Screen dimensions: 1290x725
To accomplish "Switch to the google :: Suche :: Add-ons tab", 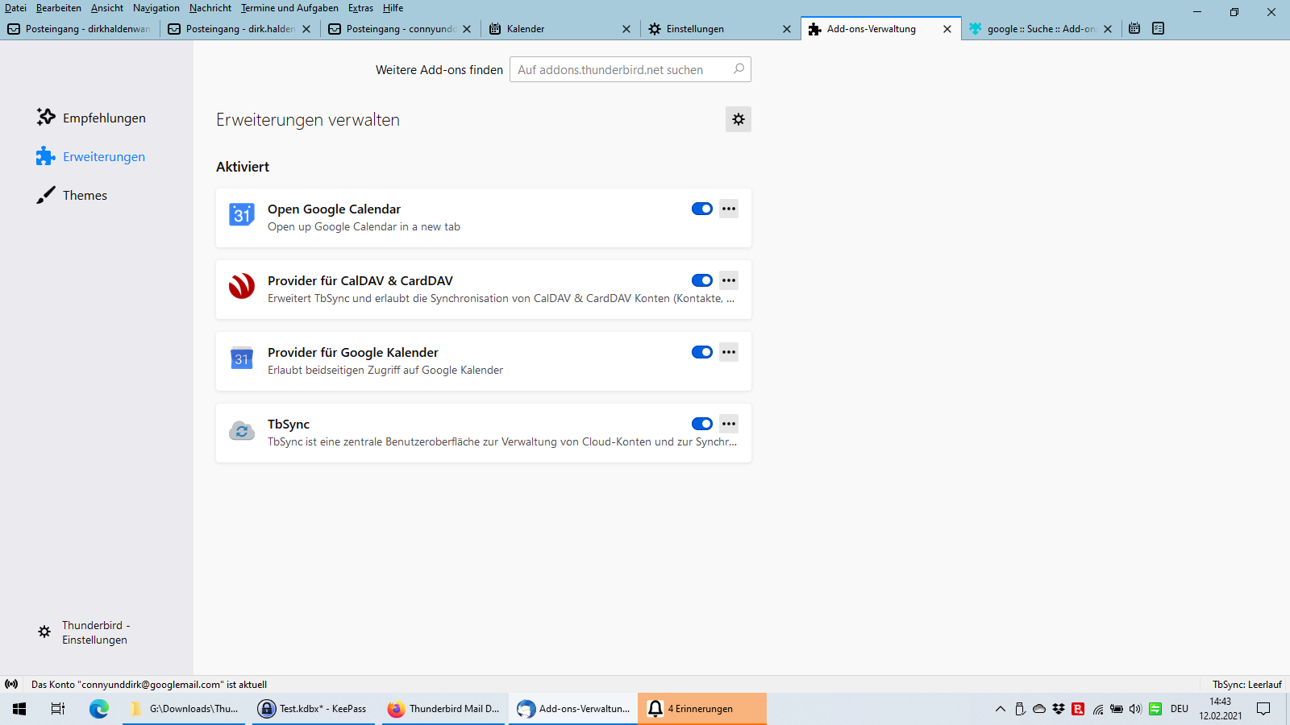I will [1041, 29].
